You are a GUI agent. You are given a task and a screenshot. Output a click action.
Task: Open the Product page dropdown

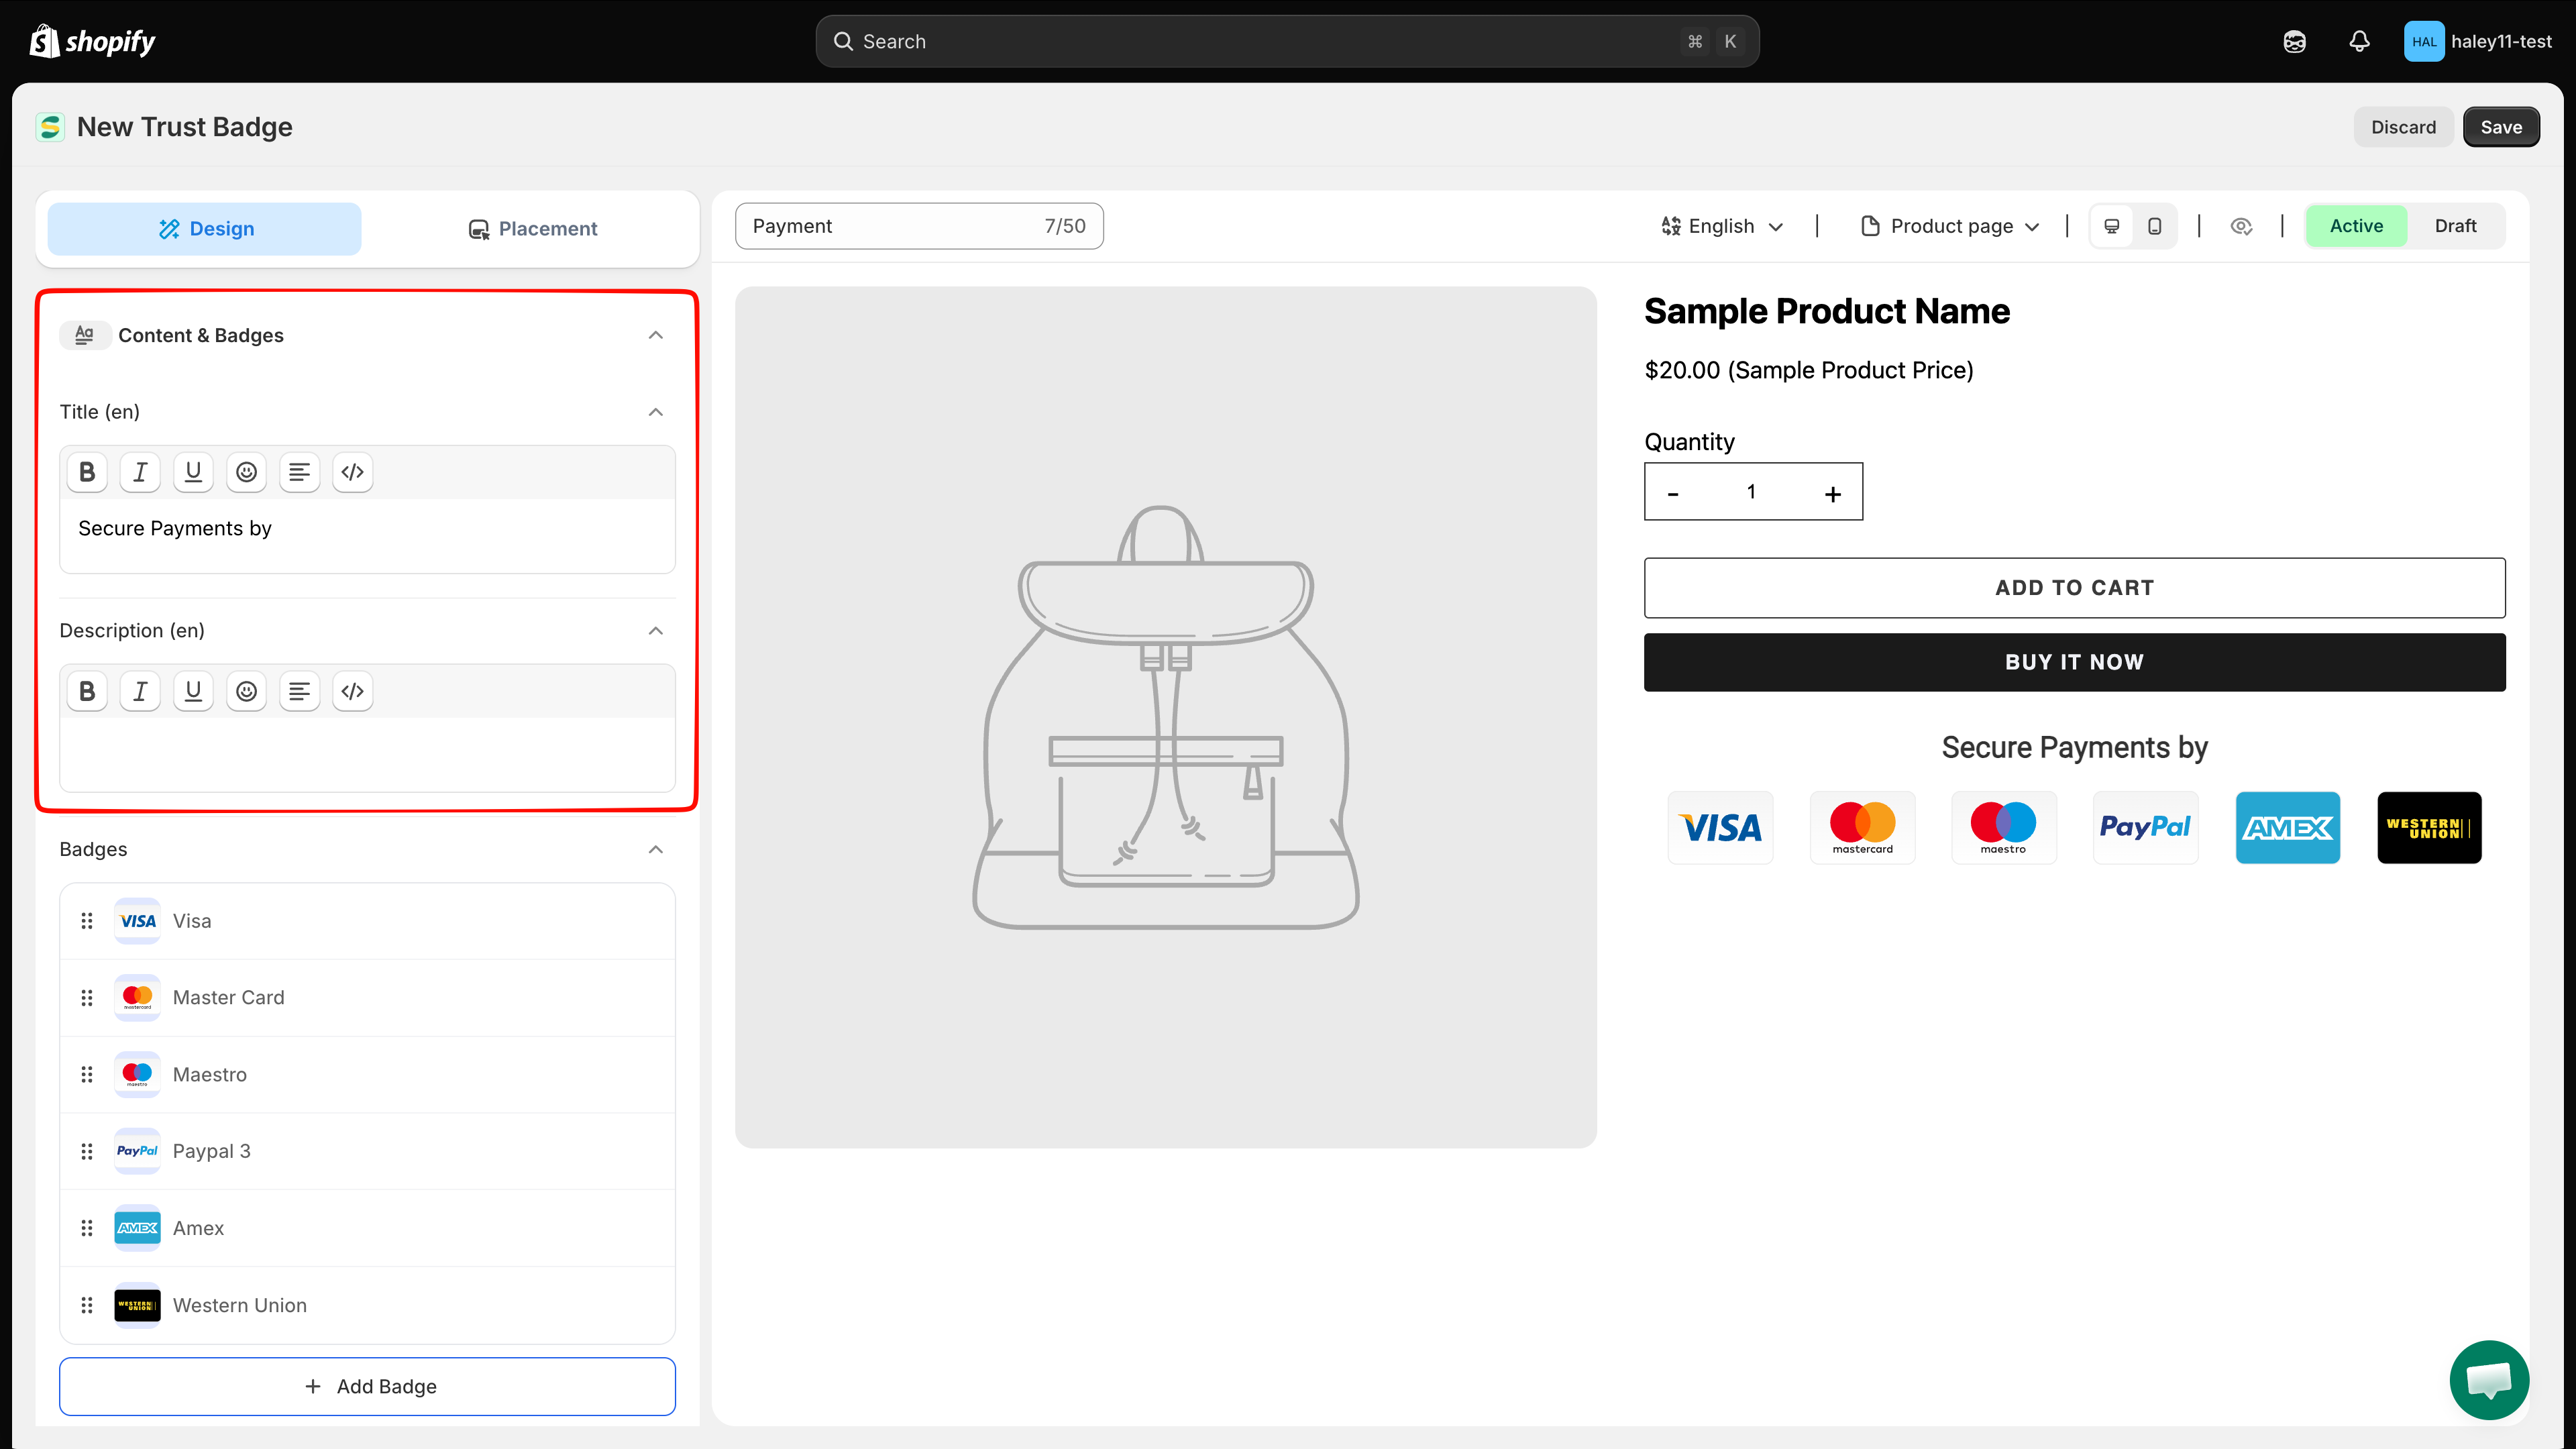[x=1950, y=226]
